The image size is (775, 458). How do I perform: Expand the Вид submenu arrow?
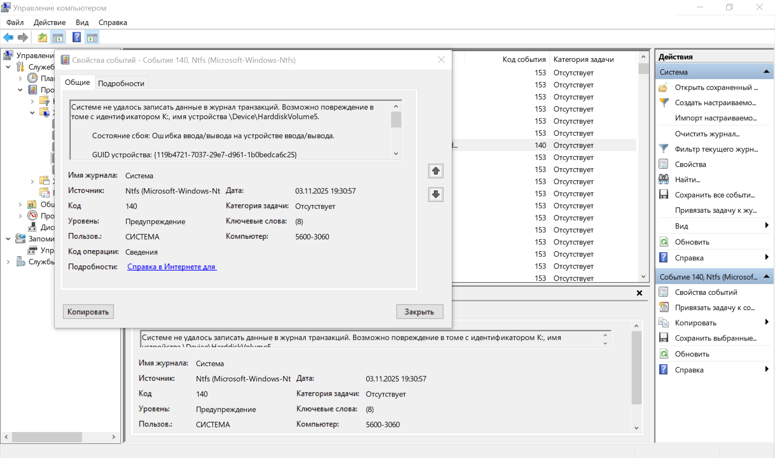pos(767,226)
